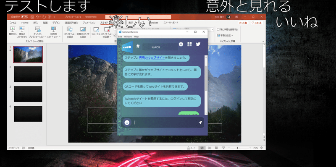The width and height of the screenshot is (336, 167).
Task: Click the Twitter bird icon
Action: (198, 44)
